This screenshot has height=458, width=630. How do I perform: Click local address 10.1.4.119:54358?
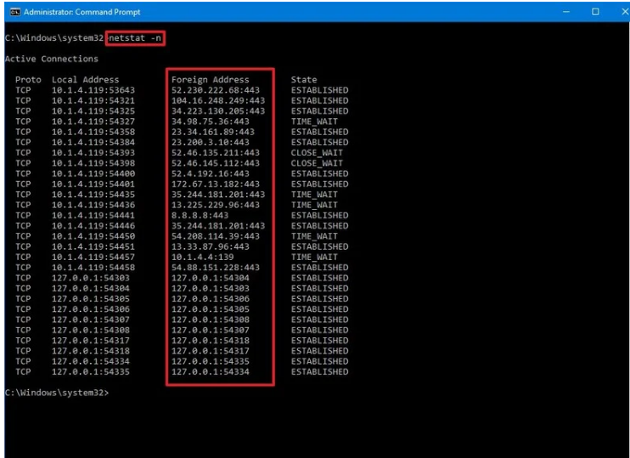click(x=93, y=132)
